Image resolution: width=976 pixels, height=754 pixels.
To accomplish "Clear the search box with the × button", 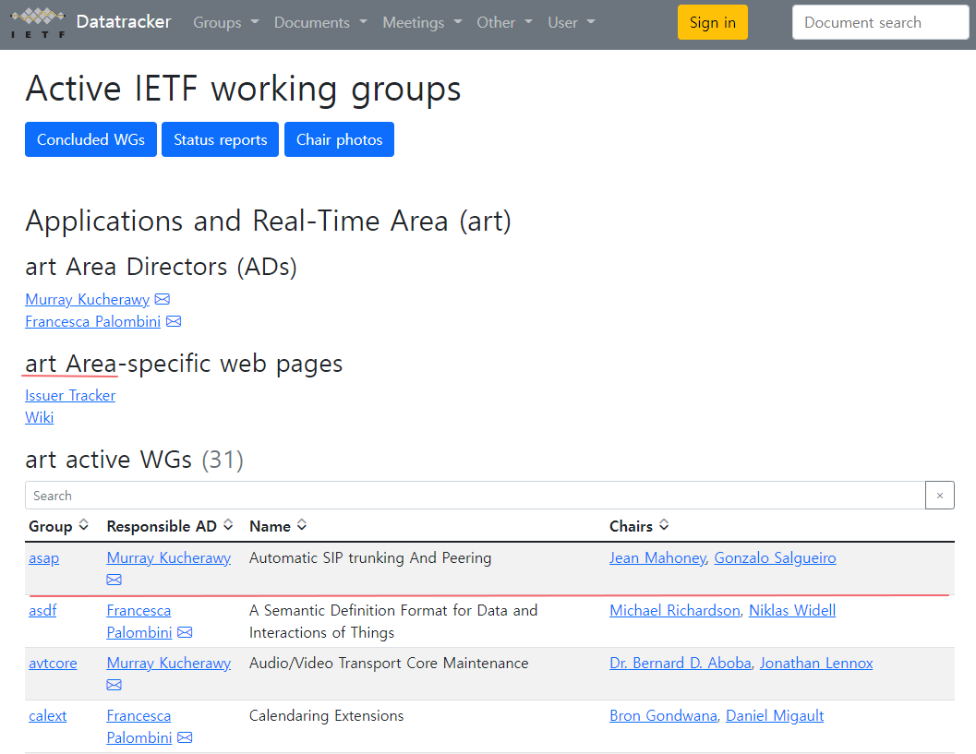I will tap(940, 496).
